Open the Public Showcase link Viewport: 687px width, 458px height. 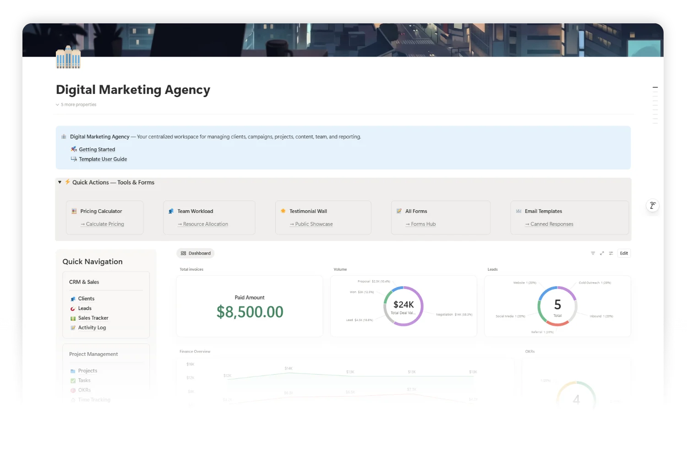pyautogui.click(x=311, y=224)
